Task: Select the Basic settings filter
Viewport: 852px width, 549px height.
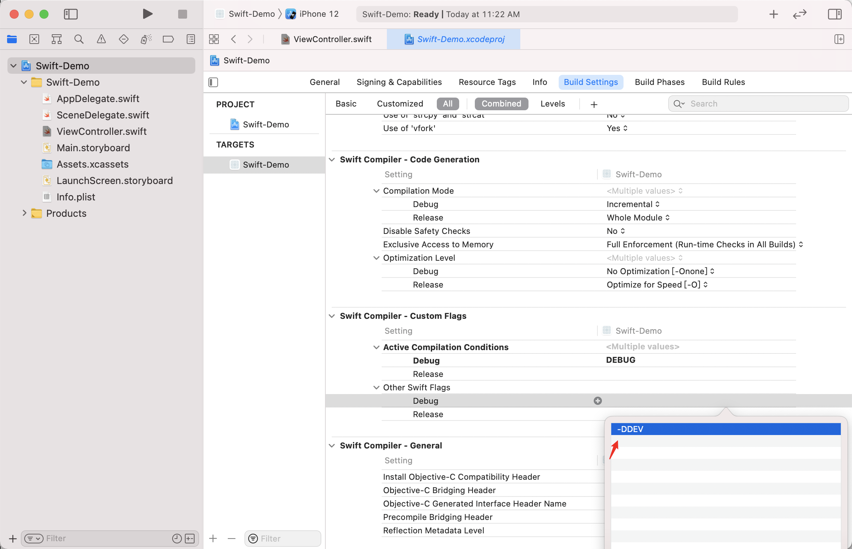Action: pos(345,104)
